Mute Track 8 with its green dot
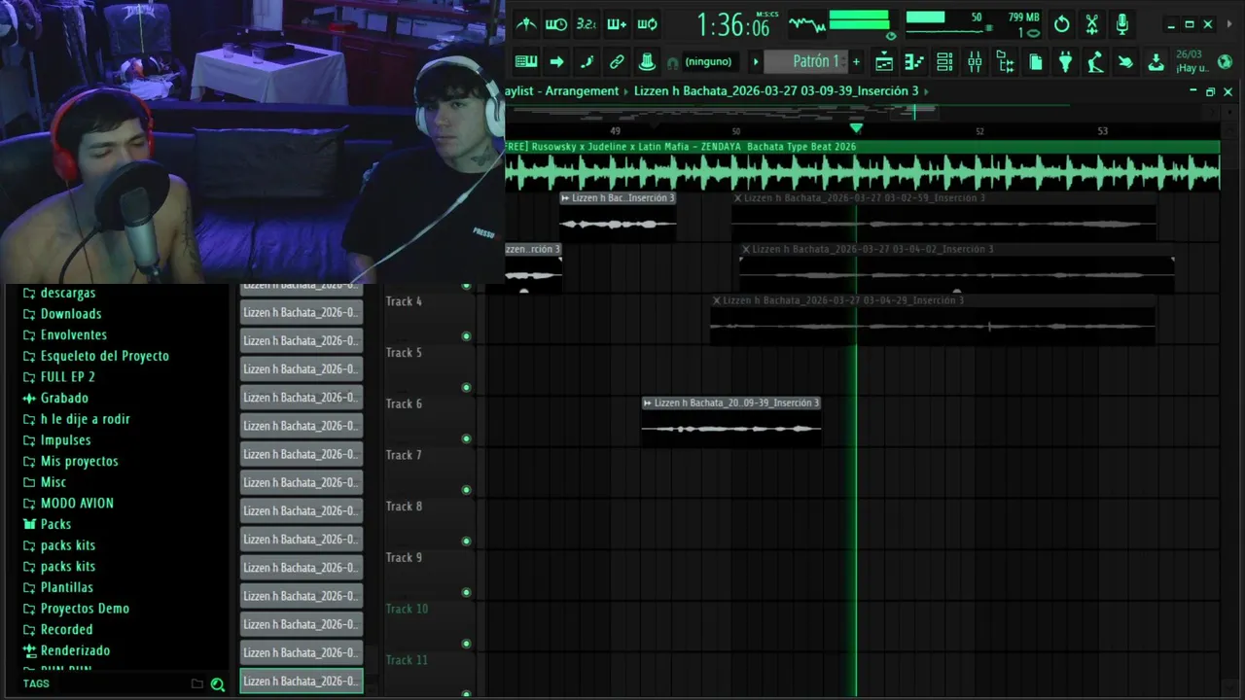The image size is (1245, 700). (466, 541)
